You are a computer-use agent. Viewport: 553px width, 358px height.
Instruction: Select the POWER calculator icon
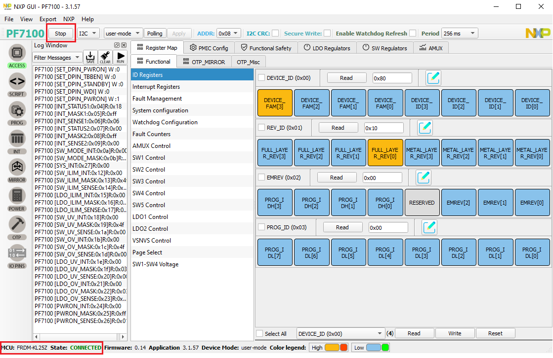17,195
